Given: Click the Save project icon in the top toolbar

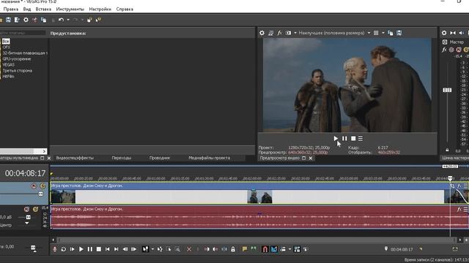Looking at the screenshot, I should (8, 20).
